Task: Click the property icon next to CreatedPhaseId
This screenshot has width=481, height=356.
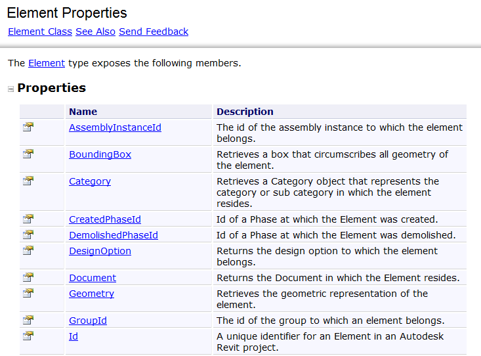Action: pyautogui.click(x=28, y=219)
